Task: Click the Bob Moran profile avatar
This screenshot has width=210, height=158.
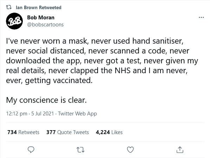Action: [14, 21]
